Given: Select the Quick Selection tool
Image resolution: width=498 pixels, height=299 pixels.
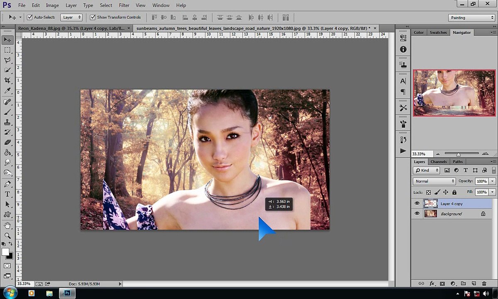Looking at the screenshot, I should (7, 70).
